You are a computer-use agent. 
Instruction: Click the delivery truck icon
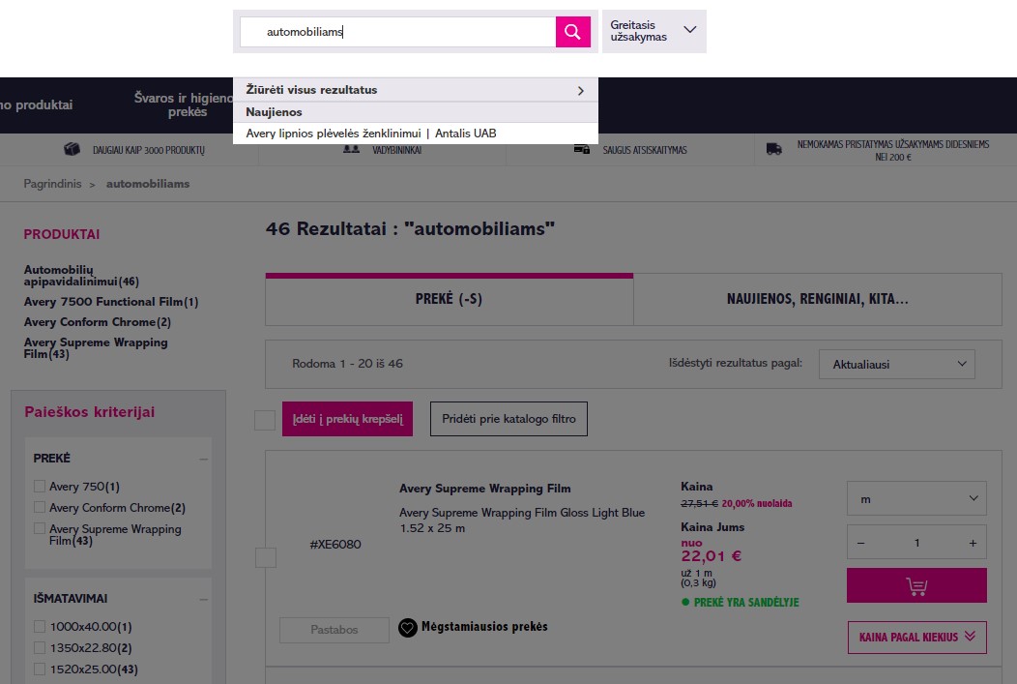[x=773, y=149]
